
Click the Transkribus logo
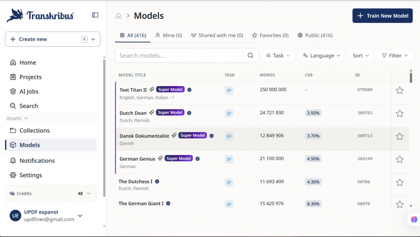(40, 15)
